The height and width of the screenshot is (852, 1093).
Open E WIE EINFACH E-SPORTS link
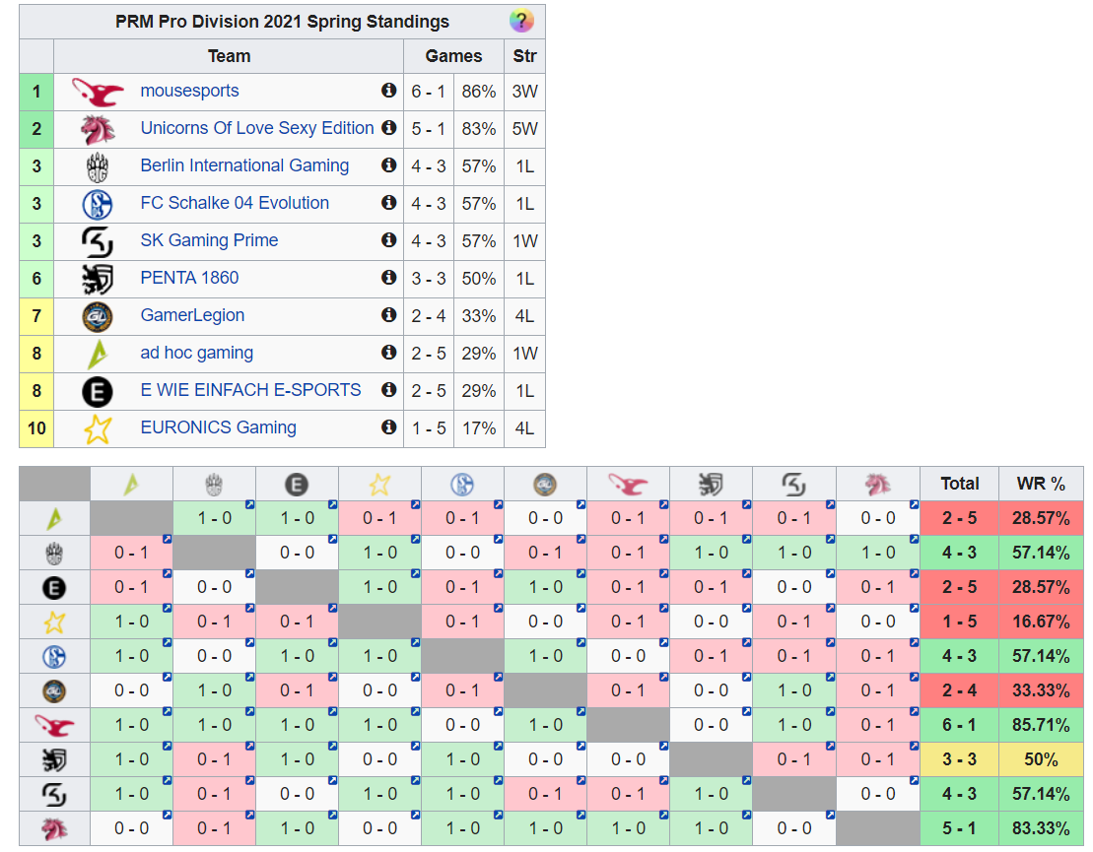[250, 390]
